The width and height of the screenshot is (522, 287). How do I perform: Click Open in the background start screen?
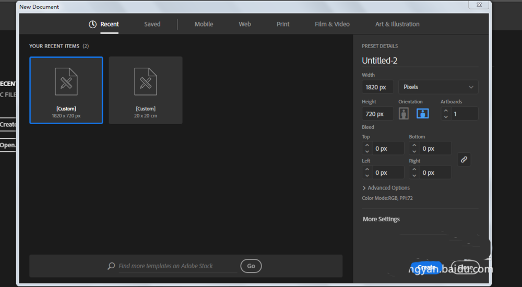tap(8, 145)
